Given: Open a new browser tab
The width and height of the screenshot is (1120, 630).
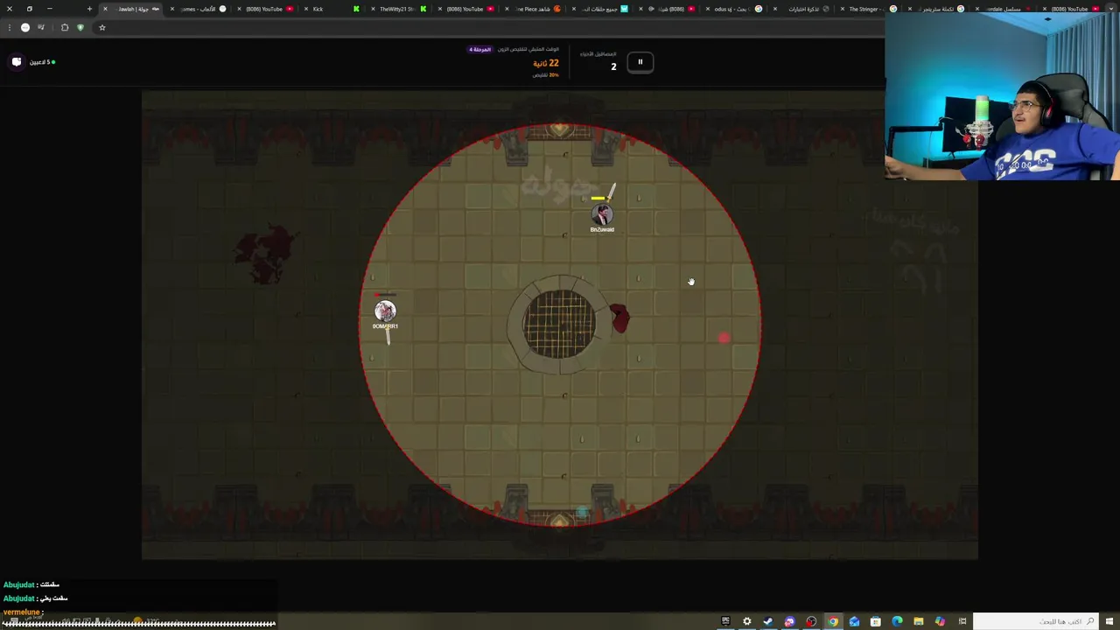Looking at the screenshot, I should (x=89, y=9).
